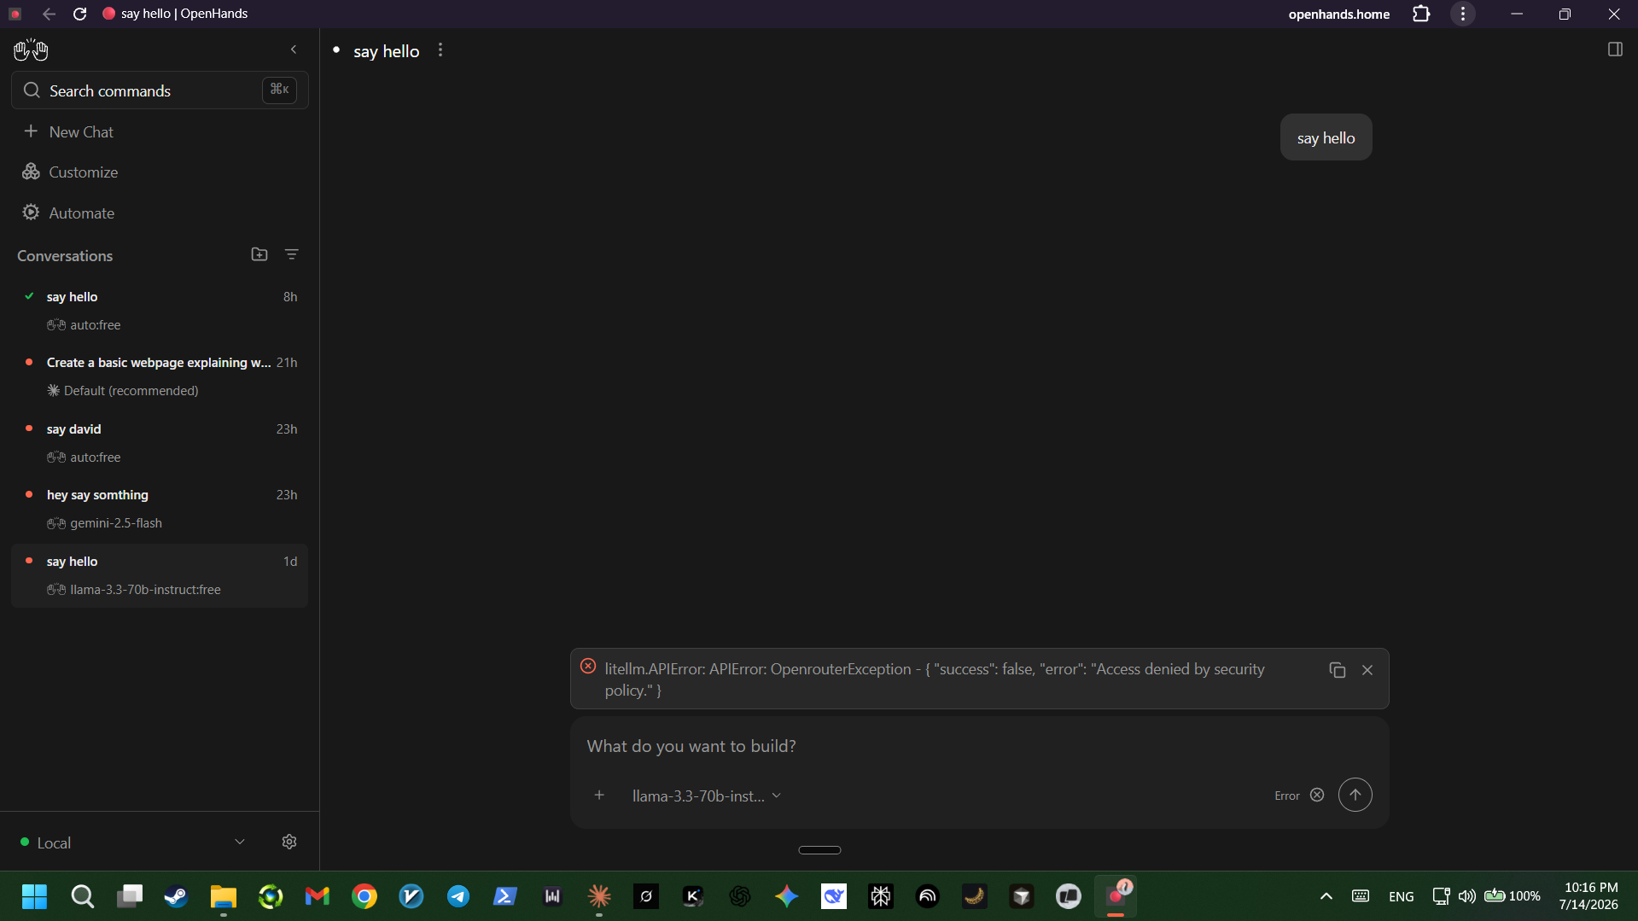Open the Automate menu item
Viewport: 1638px width, 921px height.
pos(82,213)
